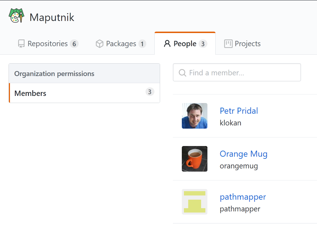The image size is (317, 232).
Task: Click the Packages cube icon
Action: [x=100, y=44]
